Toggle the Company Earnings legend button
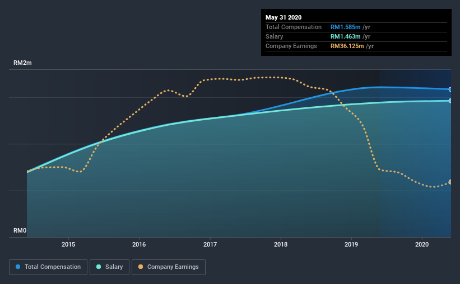Image resolution: width=460 pixels, height=284 pixels. pos(169,267)
